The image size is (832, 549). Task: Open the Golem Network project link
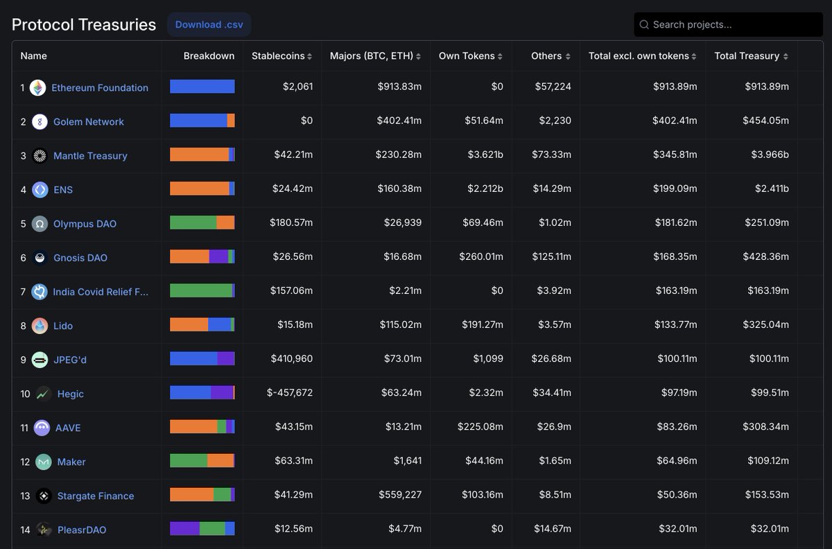[89, 121]
